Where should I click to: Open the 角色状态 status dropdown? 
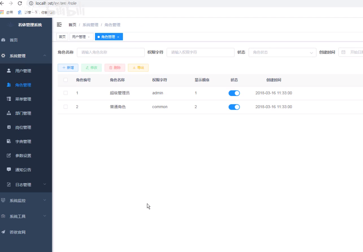[x=282, y=52]
